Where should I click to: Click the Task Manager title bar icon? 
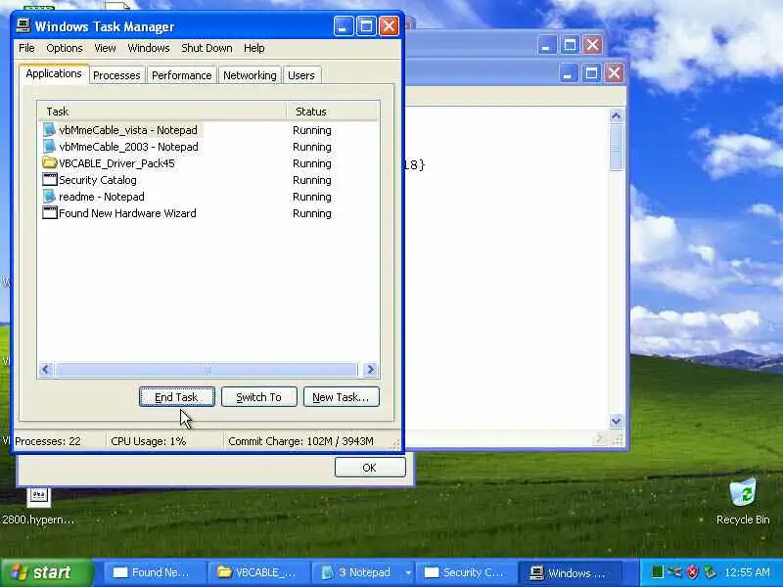pos(23,25)
